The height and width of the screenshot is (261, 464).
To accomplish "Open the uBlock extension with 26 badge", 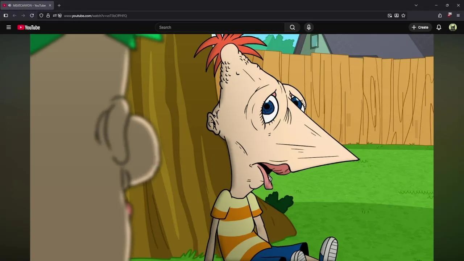I will 449,15.
